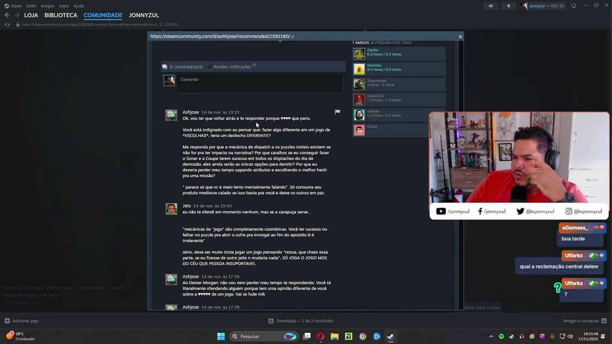
Task: Click Smzinho friend name link
Action: pyautogui.click(x=374, y=65)
